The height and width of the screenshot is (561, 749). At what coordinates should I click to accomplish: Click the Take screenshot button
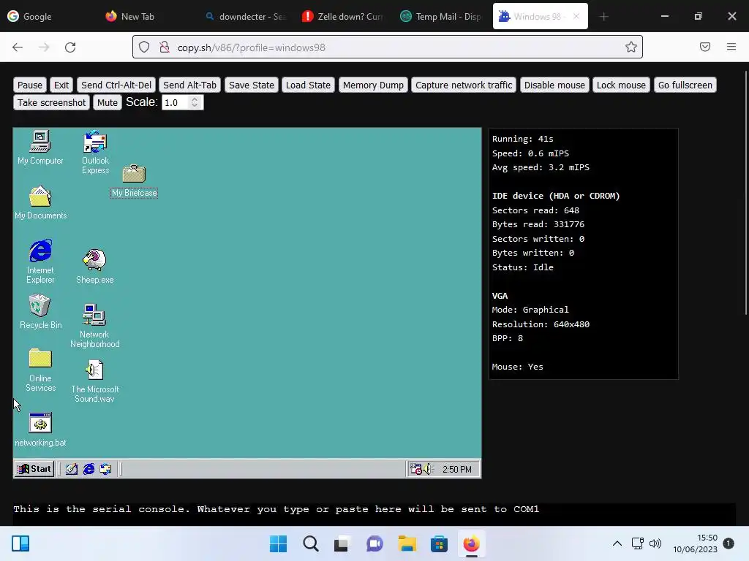(x=52, y=102)
